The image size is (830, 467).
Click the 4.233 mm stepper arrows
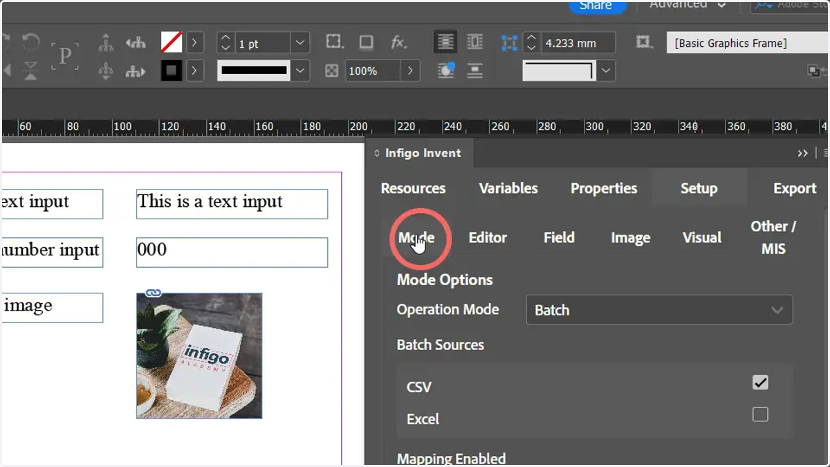pos(531,43)
